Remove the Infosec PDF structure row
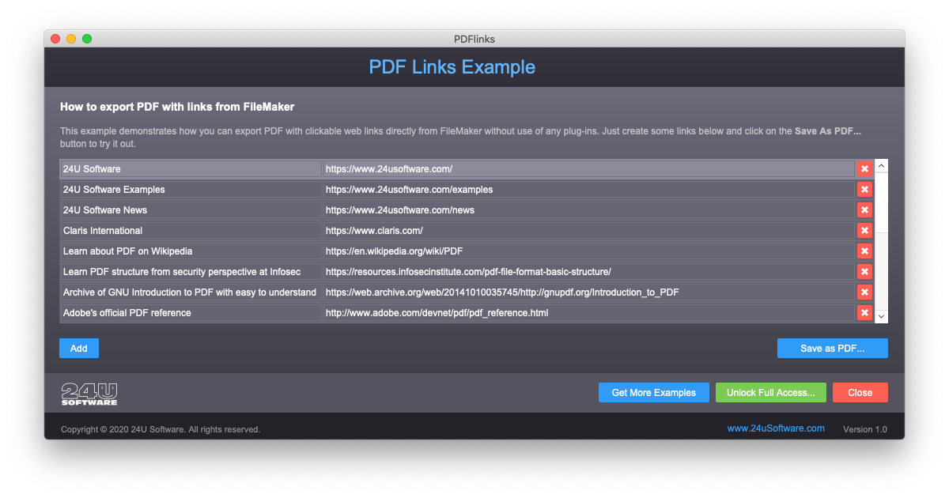The width and height of the screenshot is (949, 498). (x=864, y=271)
